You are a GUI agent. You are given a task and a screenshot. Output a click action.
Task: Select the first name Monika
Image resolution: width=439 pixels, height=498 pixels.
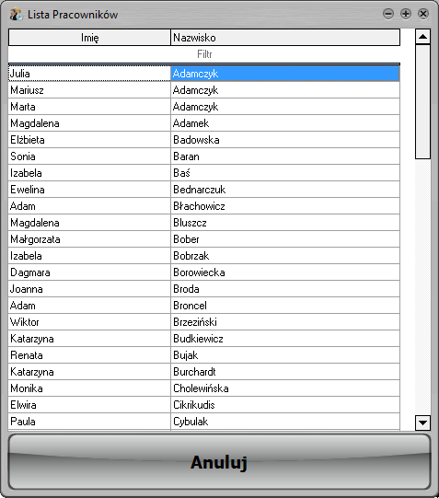89,388
